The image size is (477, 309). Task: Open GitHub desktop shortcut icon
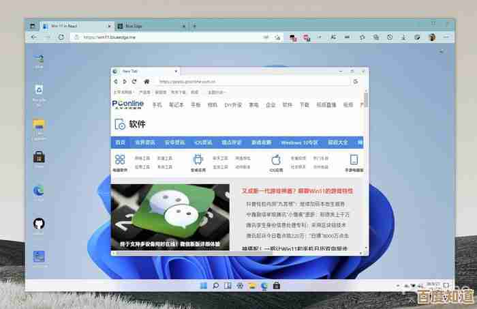[39, 224]
